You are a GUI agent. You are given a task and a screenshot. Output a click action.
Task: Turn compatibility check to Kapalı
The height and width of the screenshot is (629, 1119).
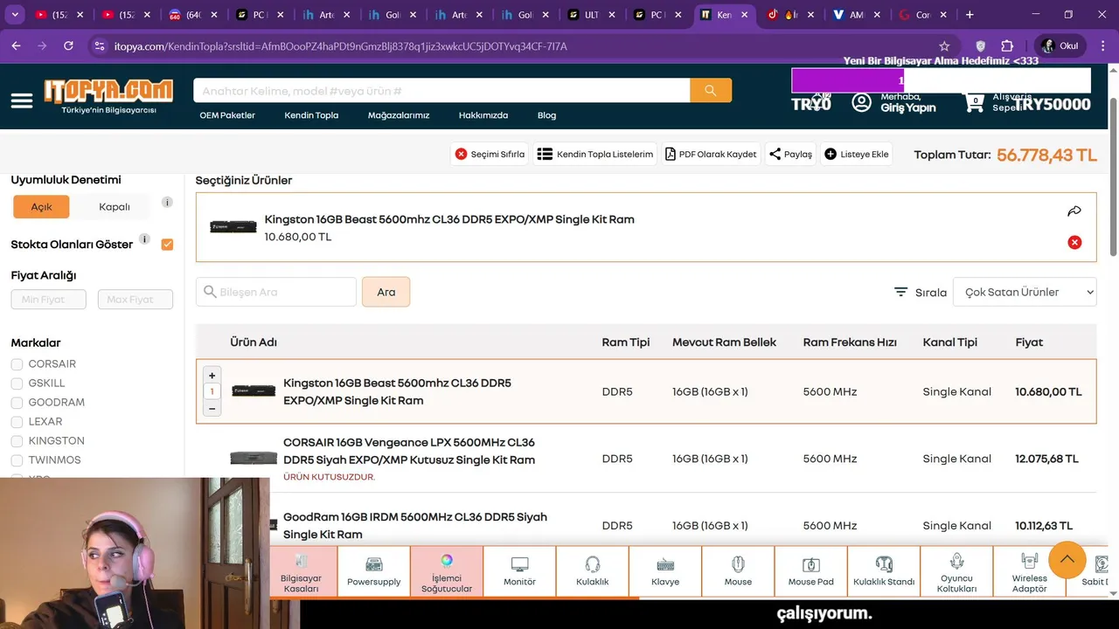coord(115,207)
